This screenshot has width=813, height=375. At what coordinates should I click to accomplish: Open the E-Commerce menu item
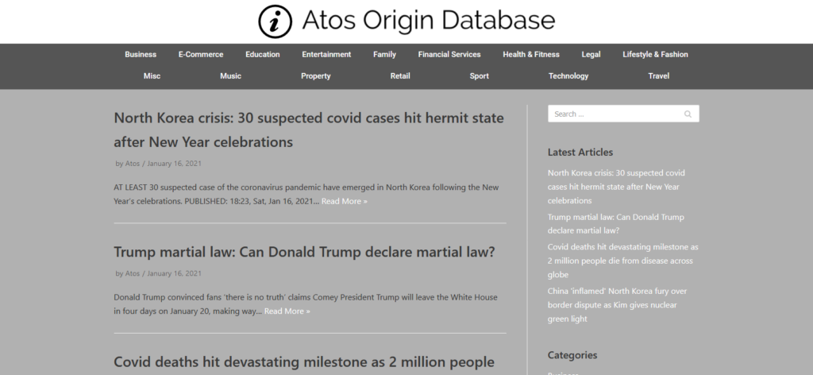pos(201,55)
